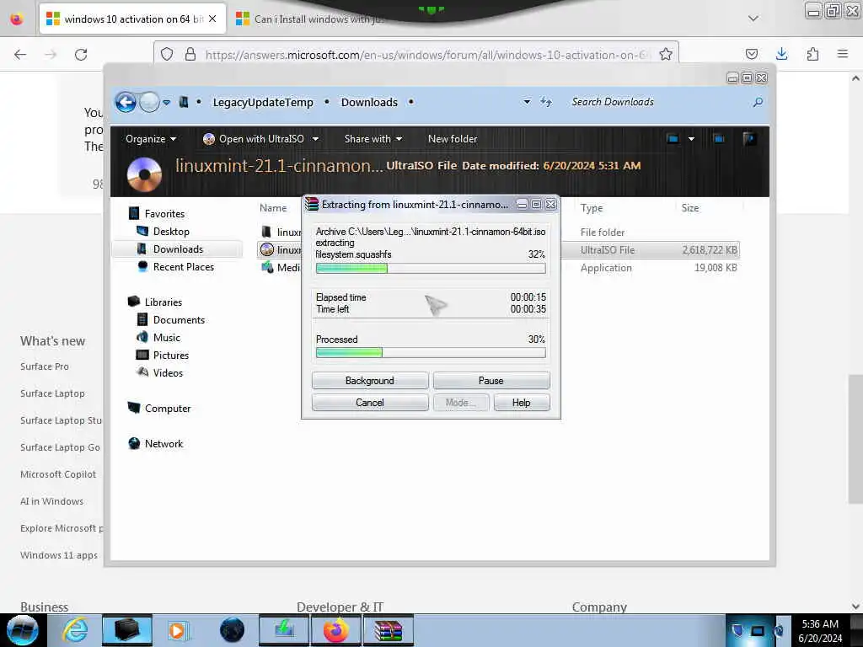Pause the extraction

pos(491,381)
